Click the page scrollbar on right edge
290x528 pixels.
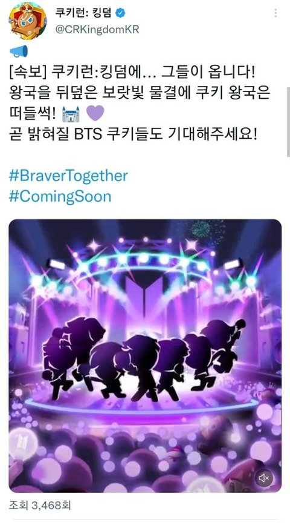288,122
